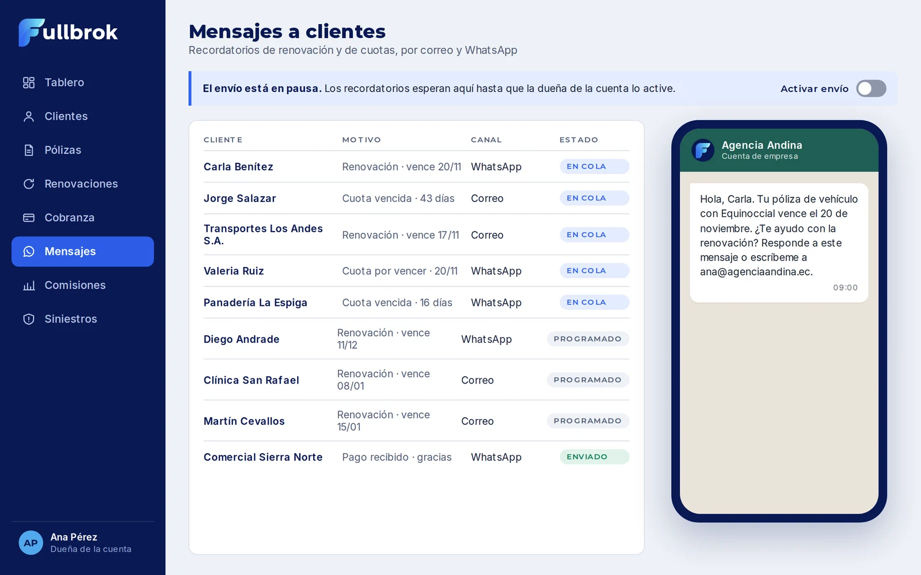Open Ana Pérez account profile name
The height and width of the screenshot is (575, 921).
click(74, 537)
